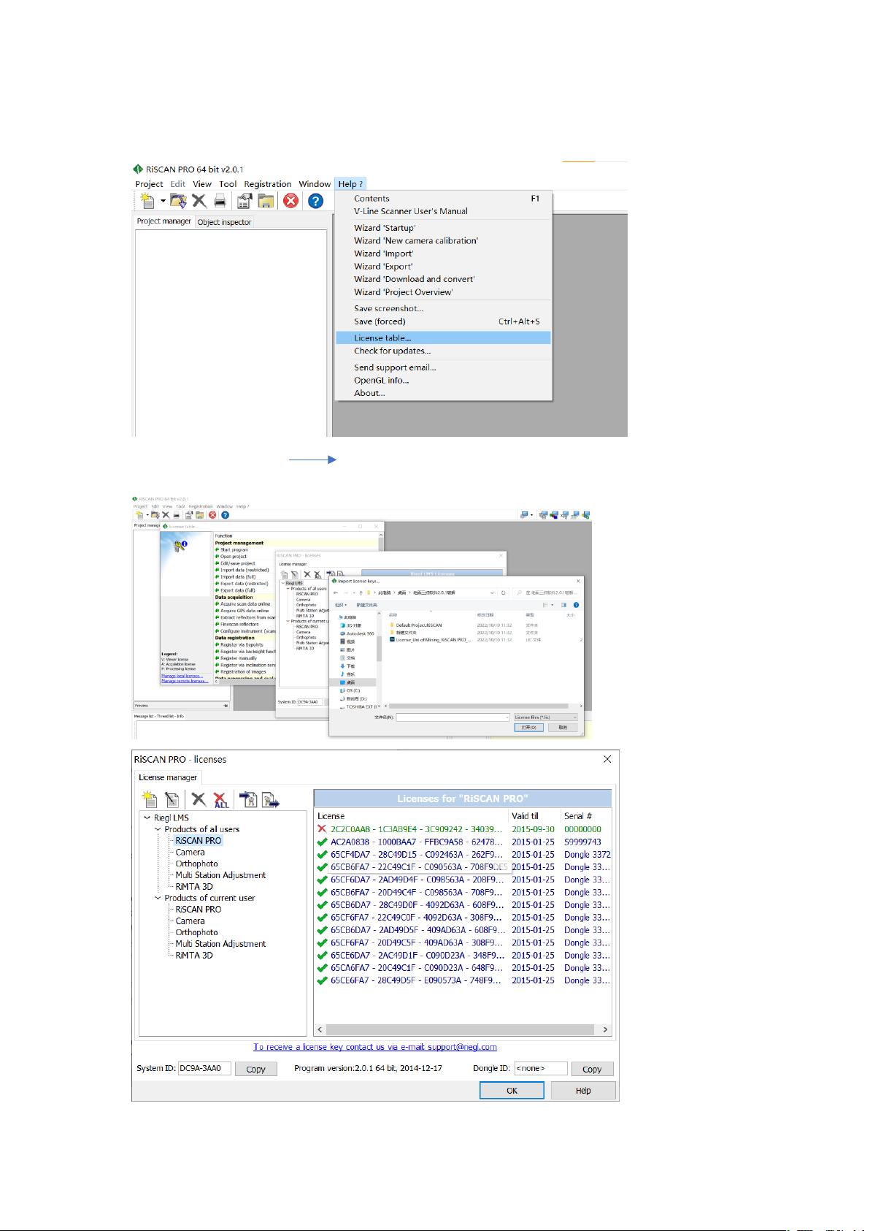The width and height of the screenshot is (870, 1231).
Task: Collapse the Products of current user node
Action: click(x=158, y=898)
